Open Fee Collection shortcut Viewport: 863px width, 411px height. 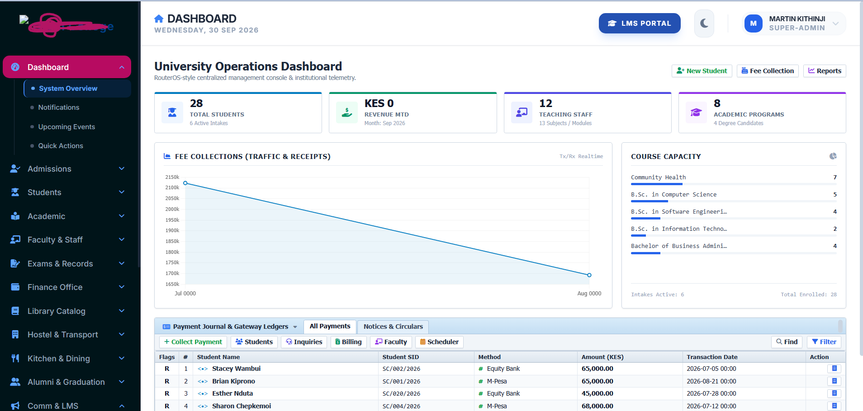click(x=768, y=71)
